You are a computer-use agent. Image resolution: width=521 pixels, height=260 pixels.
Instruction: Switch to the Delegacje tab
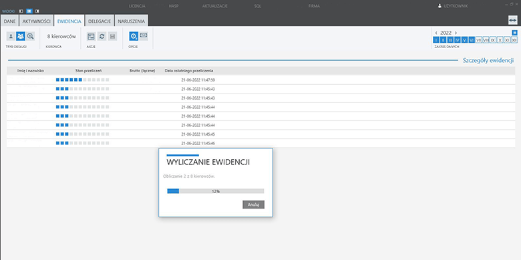pos(100,21)
